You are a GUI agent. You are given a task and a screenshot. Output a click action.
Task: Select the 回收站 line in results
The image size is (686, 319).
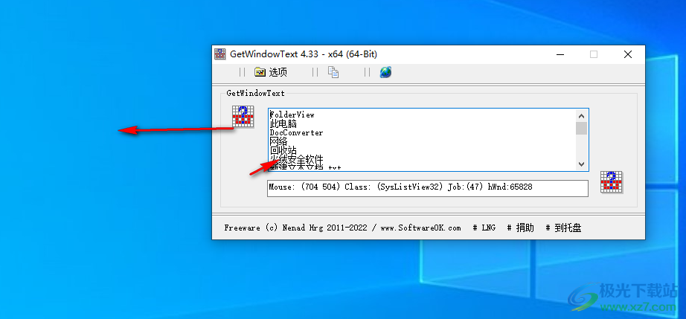283,150
